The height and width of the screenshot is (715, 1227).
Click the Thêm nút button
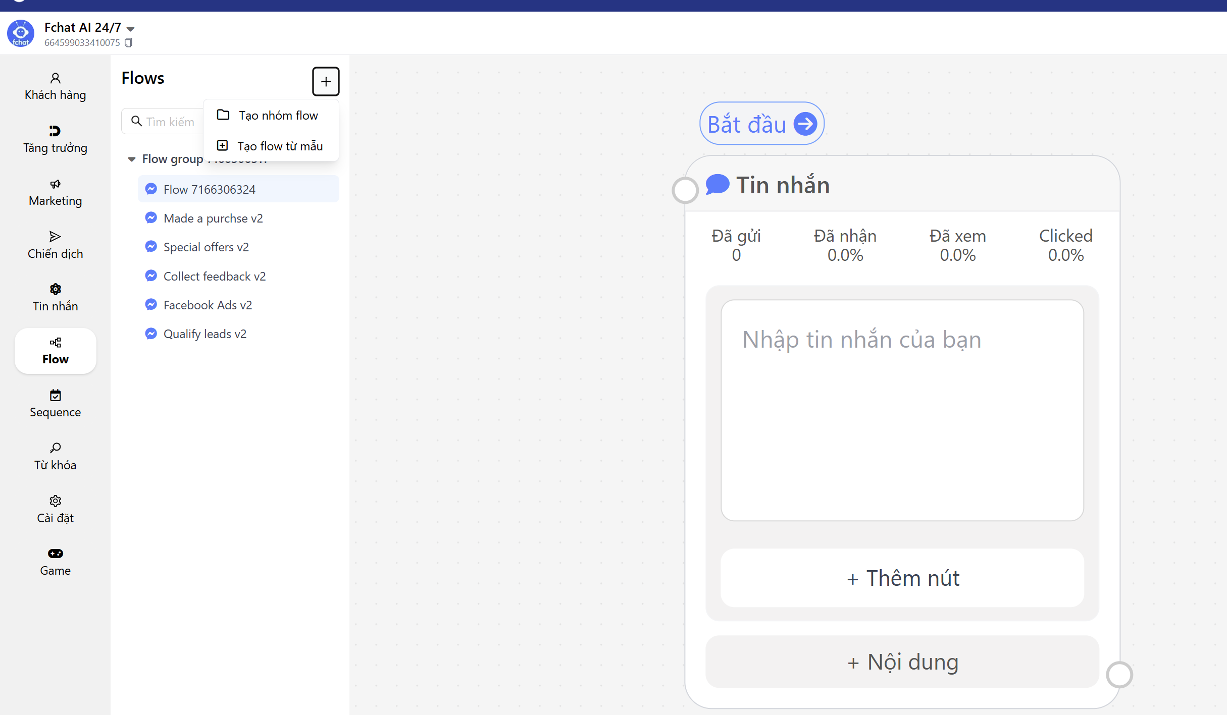pos(902,578)
